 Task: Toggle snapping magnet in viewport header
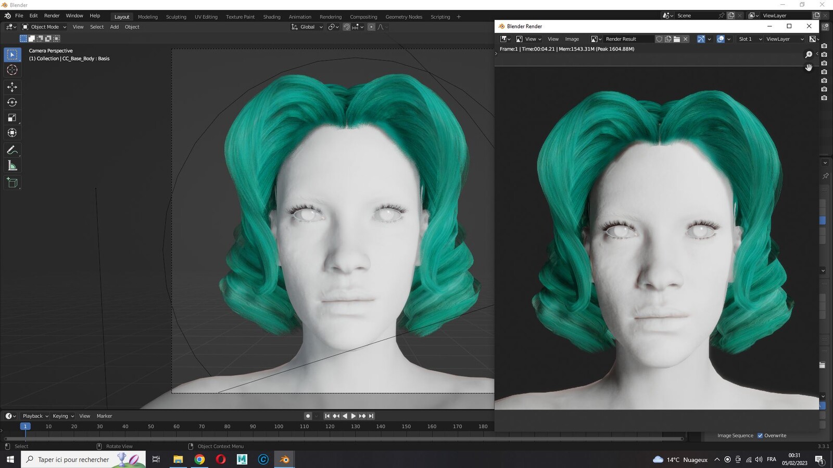(346, 27)
